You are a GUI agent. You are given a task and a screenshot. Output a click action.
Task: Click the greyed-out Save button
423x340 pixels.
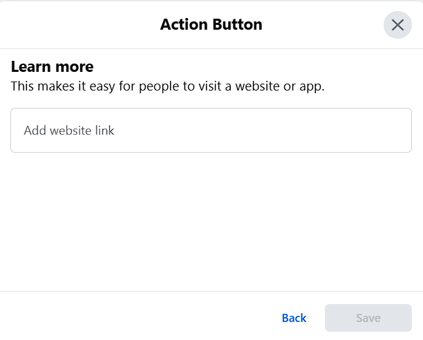tap(368, 318)
